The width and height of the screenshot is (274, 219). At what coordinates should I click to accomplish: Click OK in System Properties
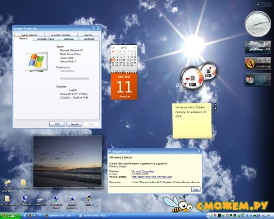coord(57,124)
